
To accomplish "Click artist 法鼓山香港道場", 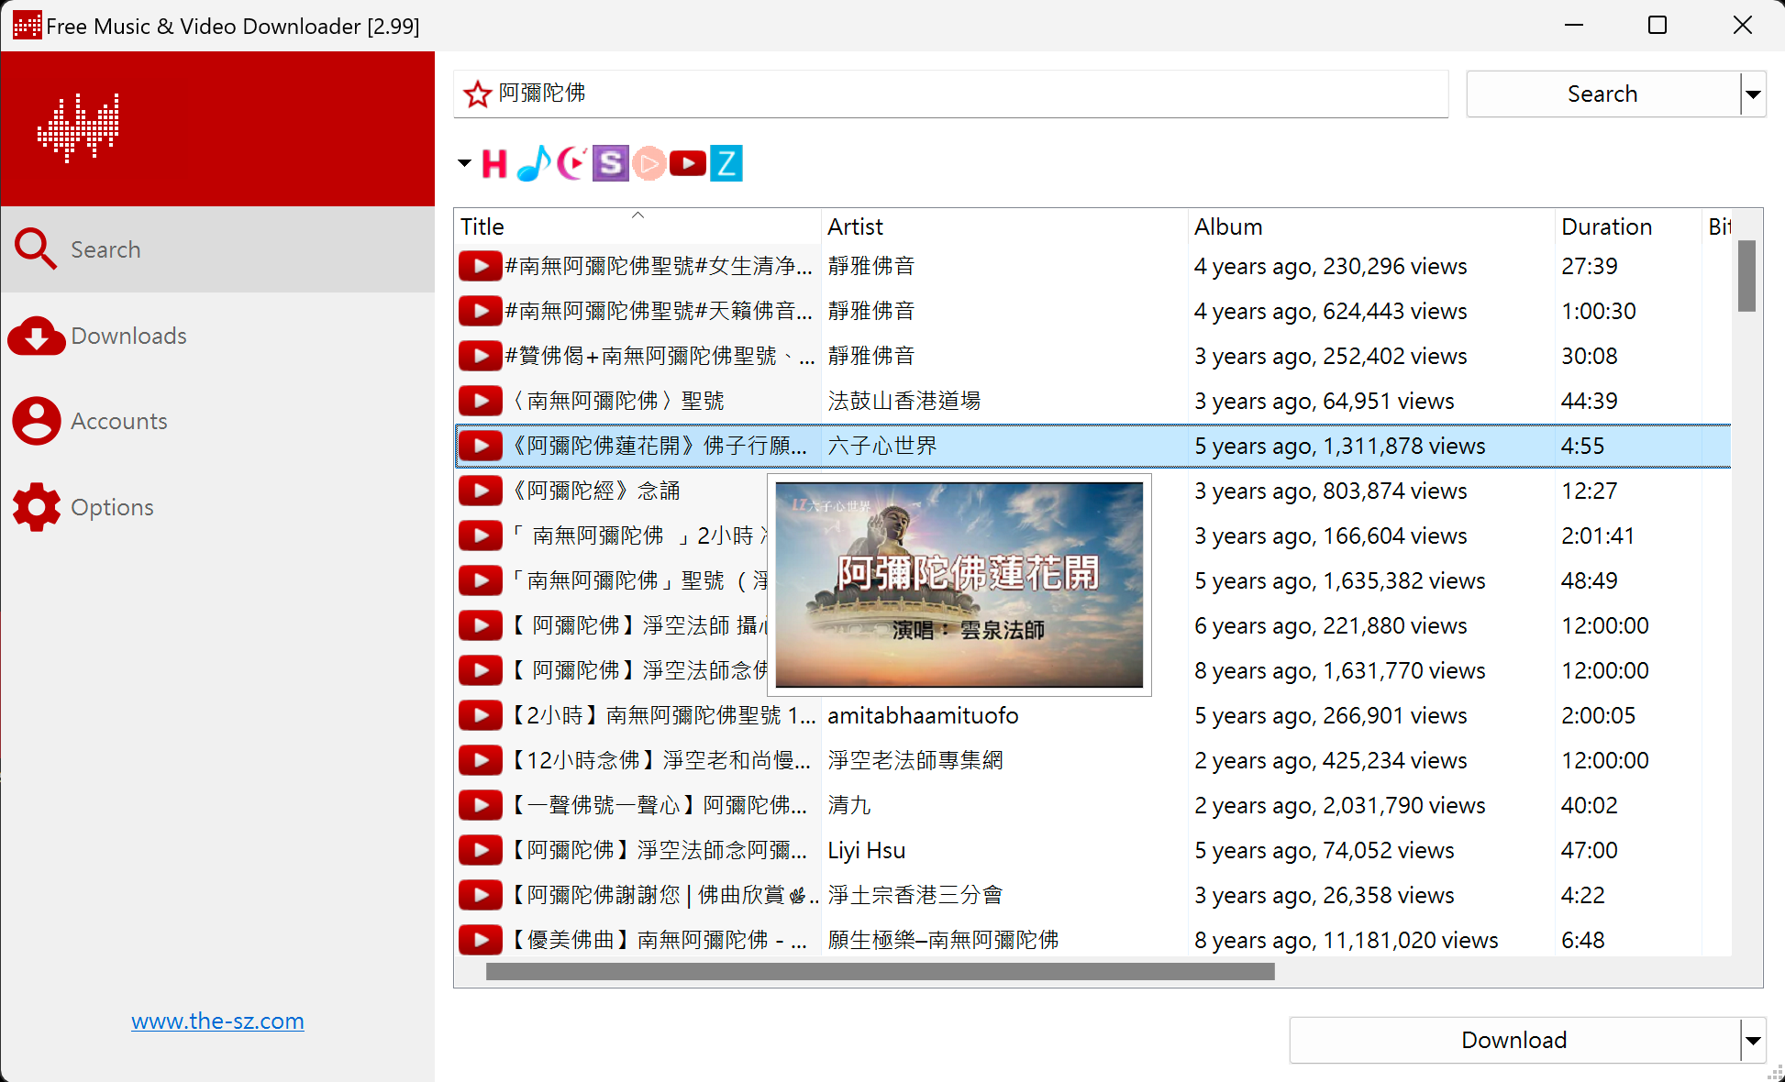I will 904,401.
